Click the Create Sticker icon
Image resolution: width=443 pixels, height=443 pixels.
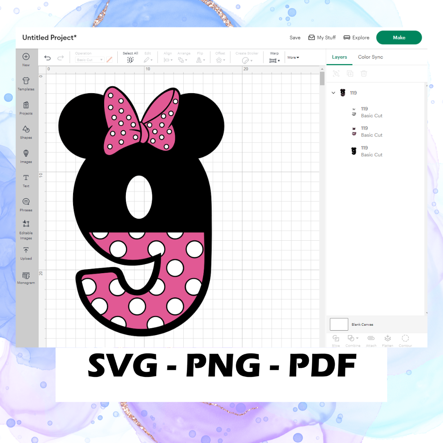coord(246,60)
